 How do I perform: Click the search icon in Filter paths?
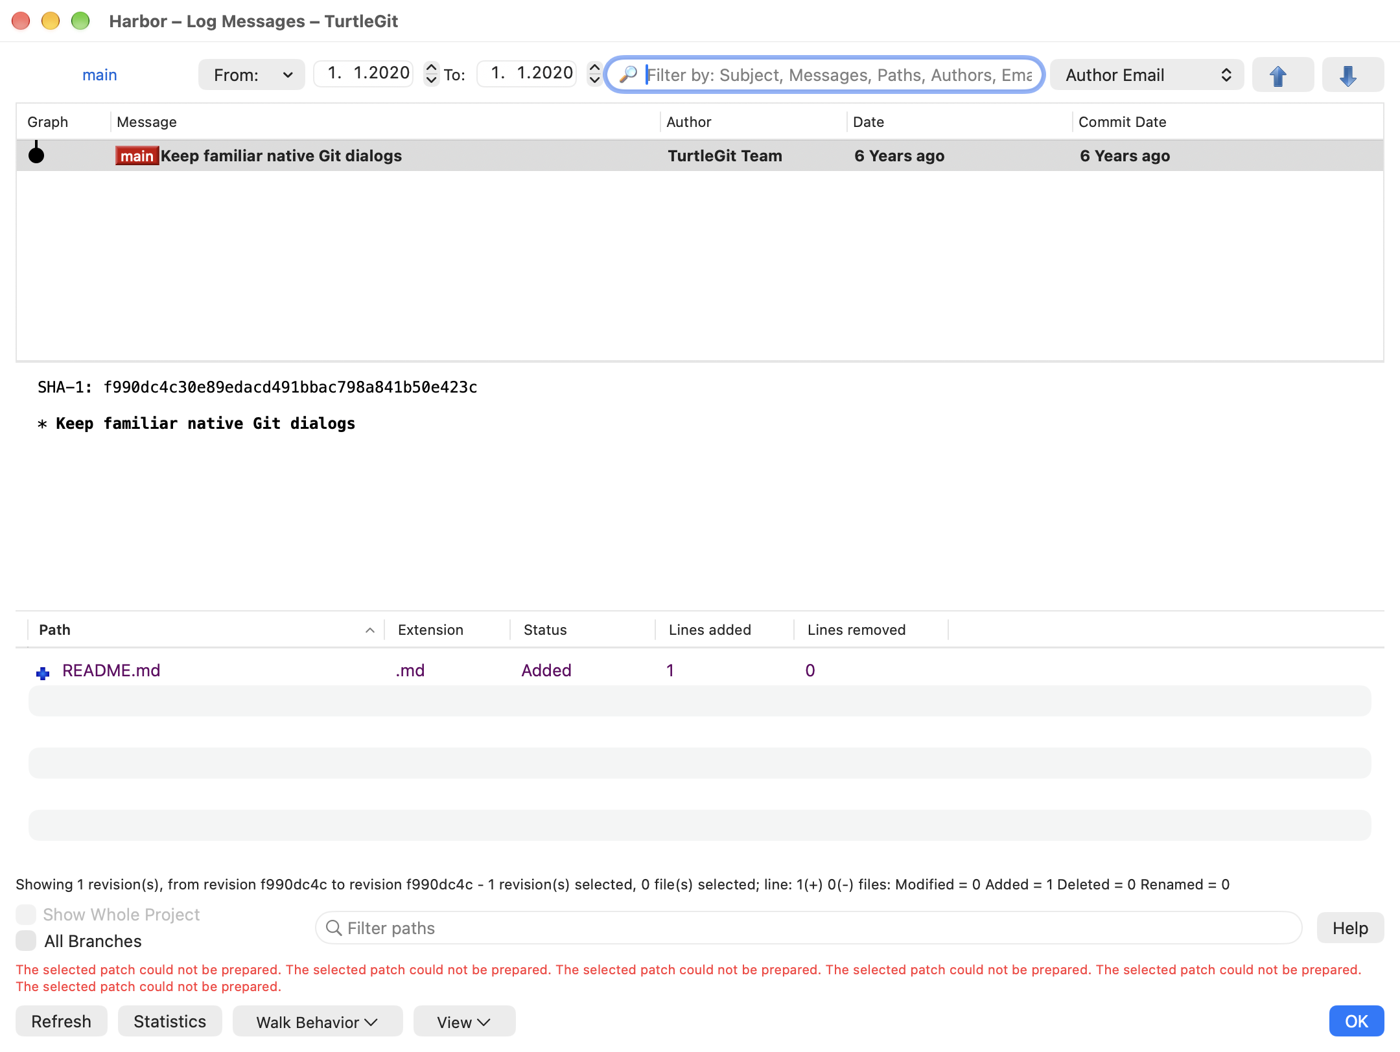334,928
